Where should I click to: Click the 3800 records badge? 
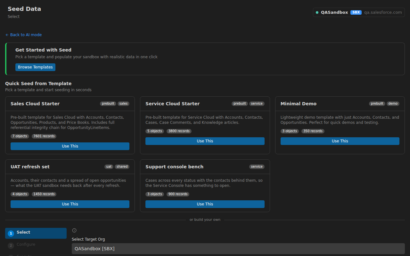click(179, 131)
